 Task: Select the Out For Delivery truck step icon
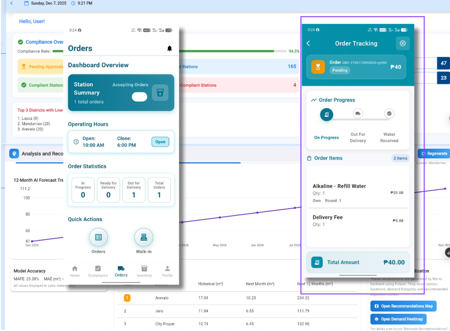coord(357,114)
